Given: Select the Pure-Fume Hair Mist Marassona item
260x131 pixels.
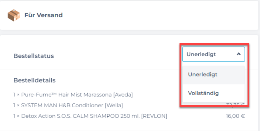Looking at the screenshot, I should (73, 95).
